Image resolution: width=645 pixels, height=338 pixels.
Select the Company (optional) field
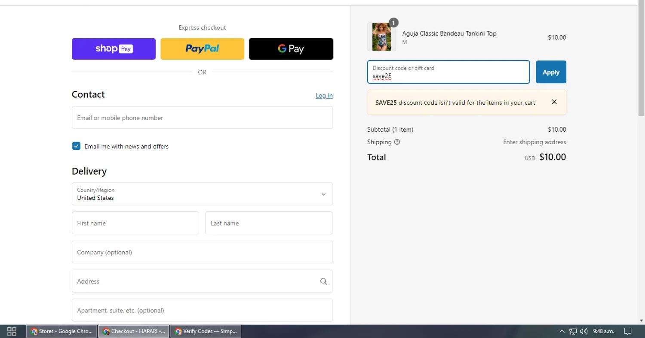point(202,252)
